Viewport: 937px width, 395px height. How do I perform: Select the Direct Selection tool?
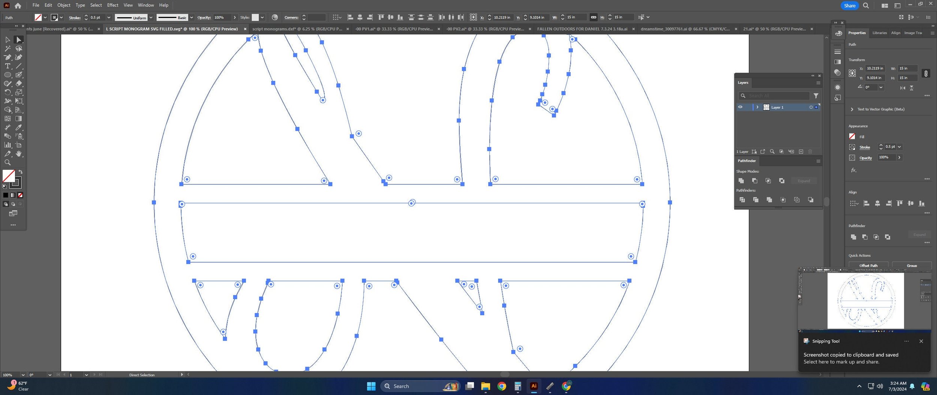click(19, 40)
